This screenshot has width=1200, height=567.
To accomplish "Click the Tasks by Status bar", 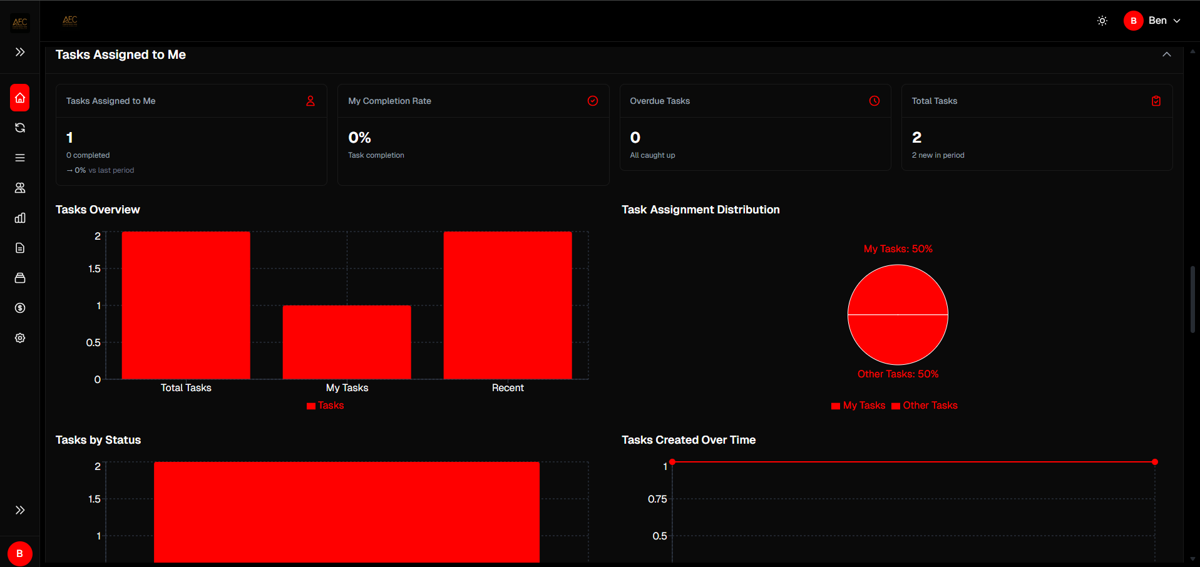I will click(x=347, y=512).
